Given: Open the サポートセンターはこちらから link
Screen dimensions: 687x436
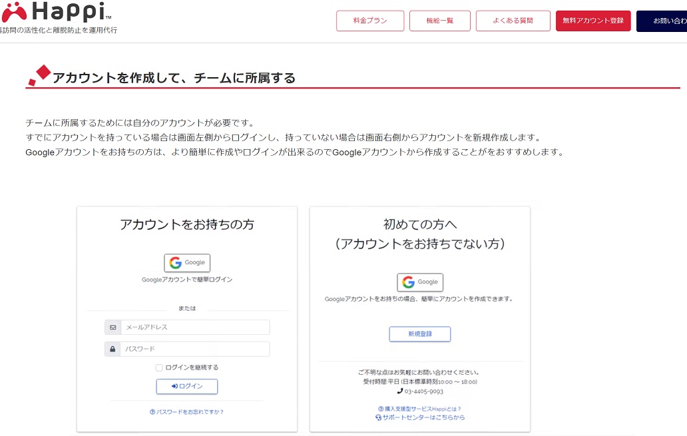Looking at the screenshot, I should click(x=420, y=417).
